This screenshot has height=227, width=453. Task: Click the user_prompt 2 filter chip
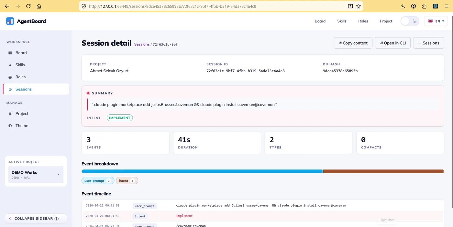pyautogui.click(x=98, y=181)
